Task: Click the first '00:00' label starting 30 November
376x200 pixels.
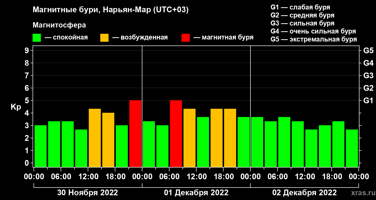Action: pos(34,177)
